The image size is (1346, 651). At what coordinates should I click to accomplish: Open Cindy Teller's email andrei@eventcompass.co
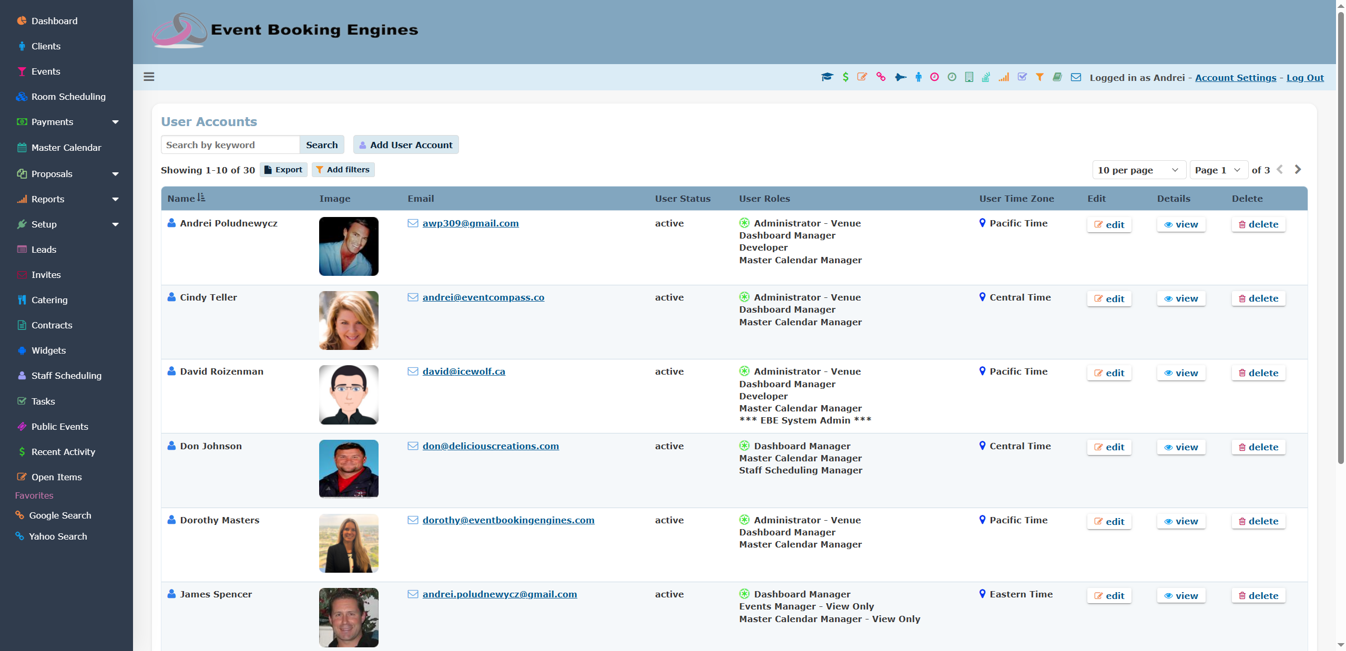pos(483,297)
